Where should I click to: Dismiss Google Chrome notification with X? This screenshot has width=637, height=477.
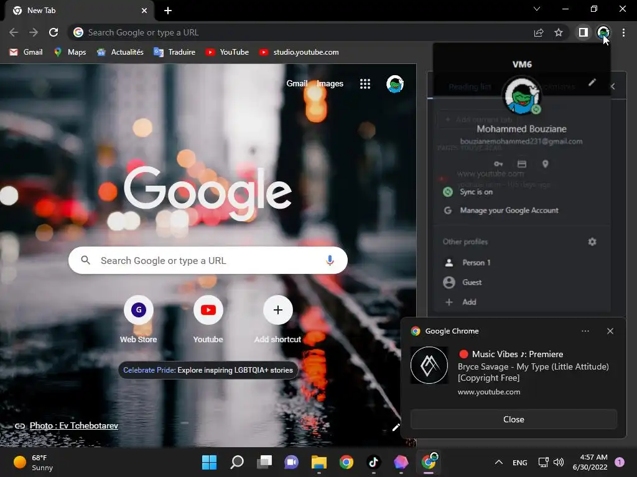(x=610, y=331)
